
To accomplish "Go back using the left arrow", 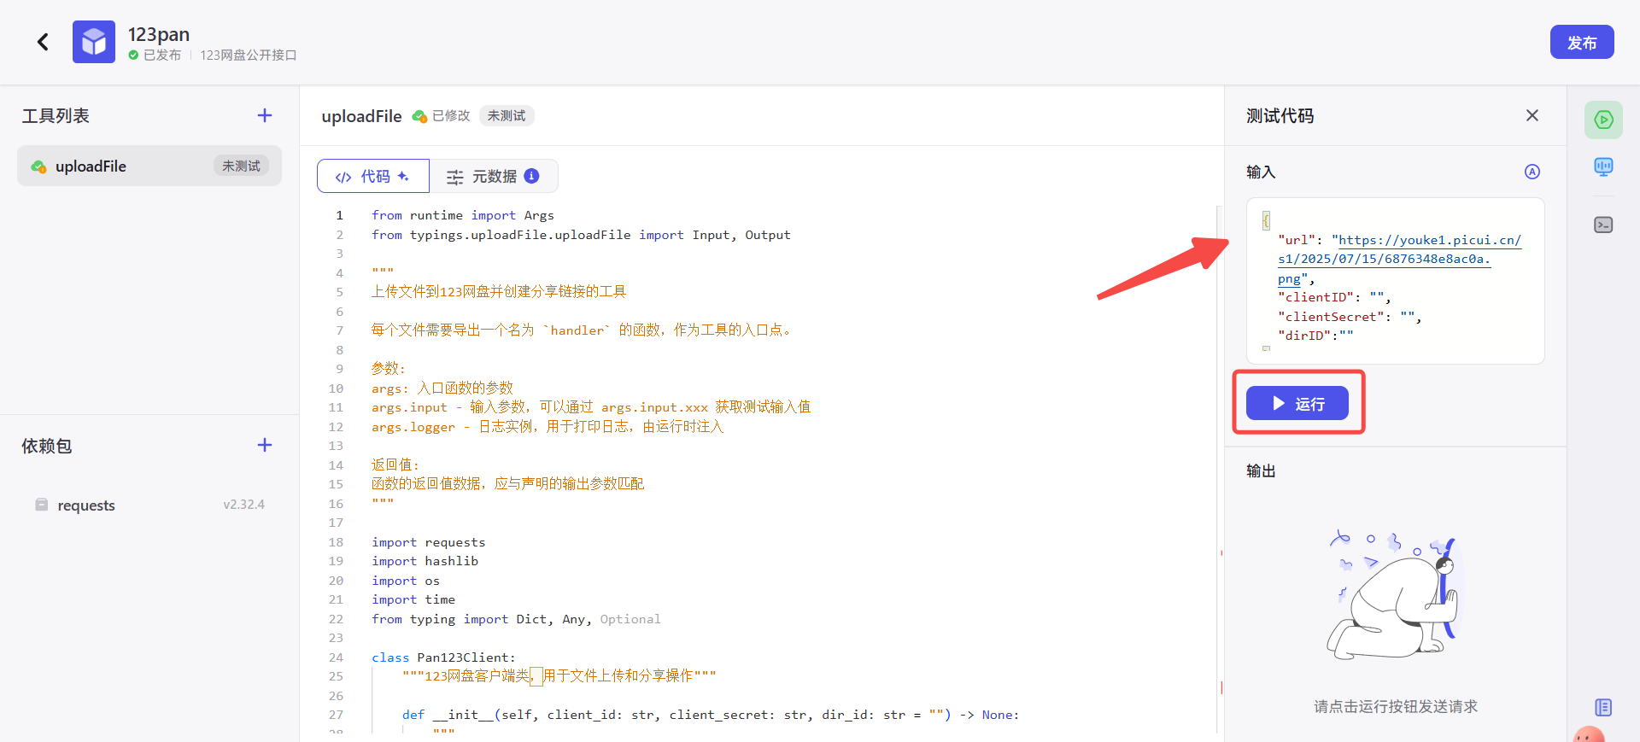I will (43, 42).
